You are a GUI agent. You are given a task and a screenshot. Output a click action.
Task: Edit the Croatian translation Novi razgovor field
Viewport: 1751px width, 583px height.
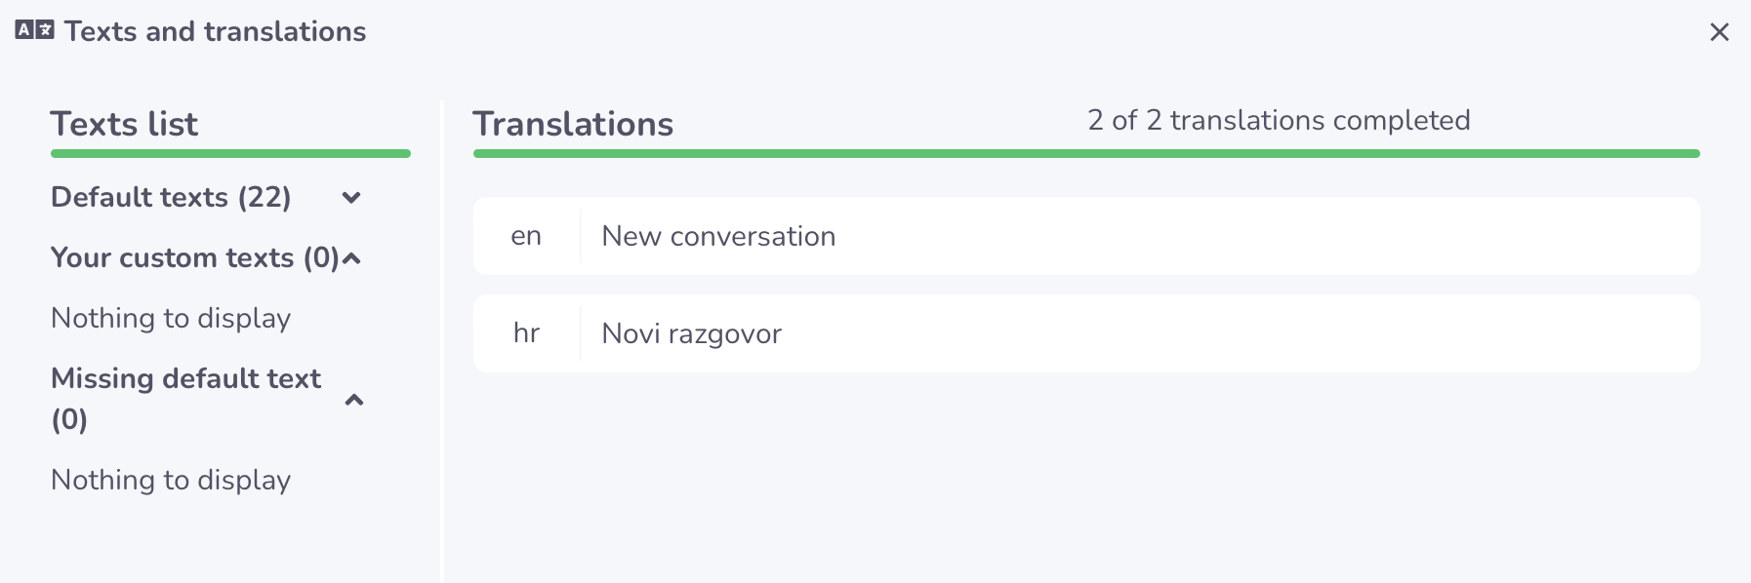coord(1137,333)
